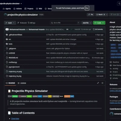Image resolution: width=121 pixels, height=121 pixels.
Task: Click the commit history clock icon
Action: click(x=94, y=29)
